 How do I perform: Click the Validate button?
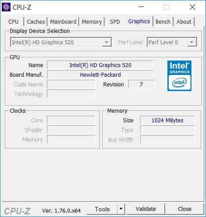coord(146,209)
